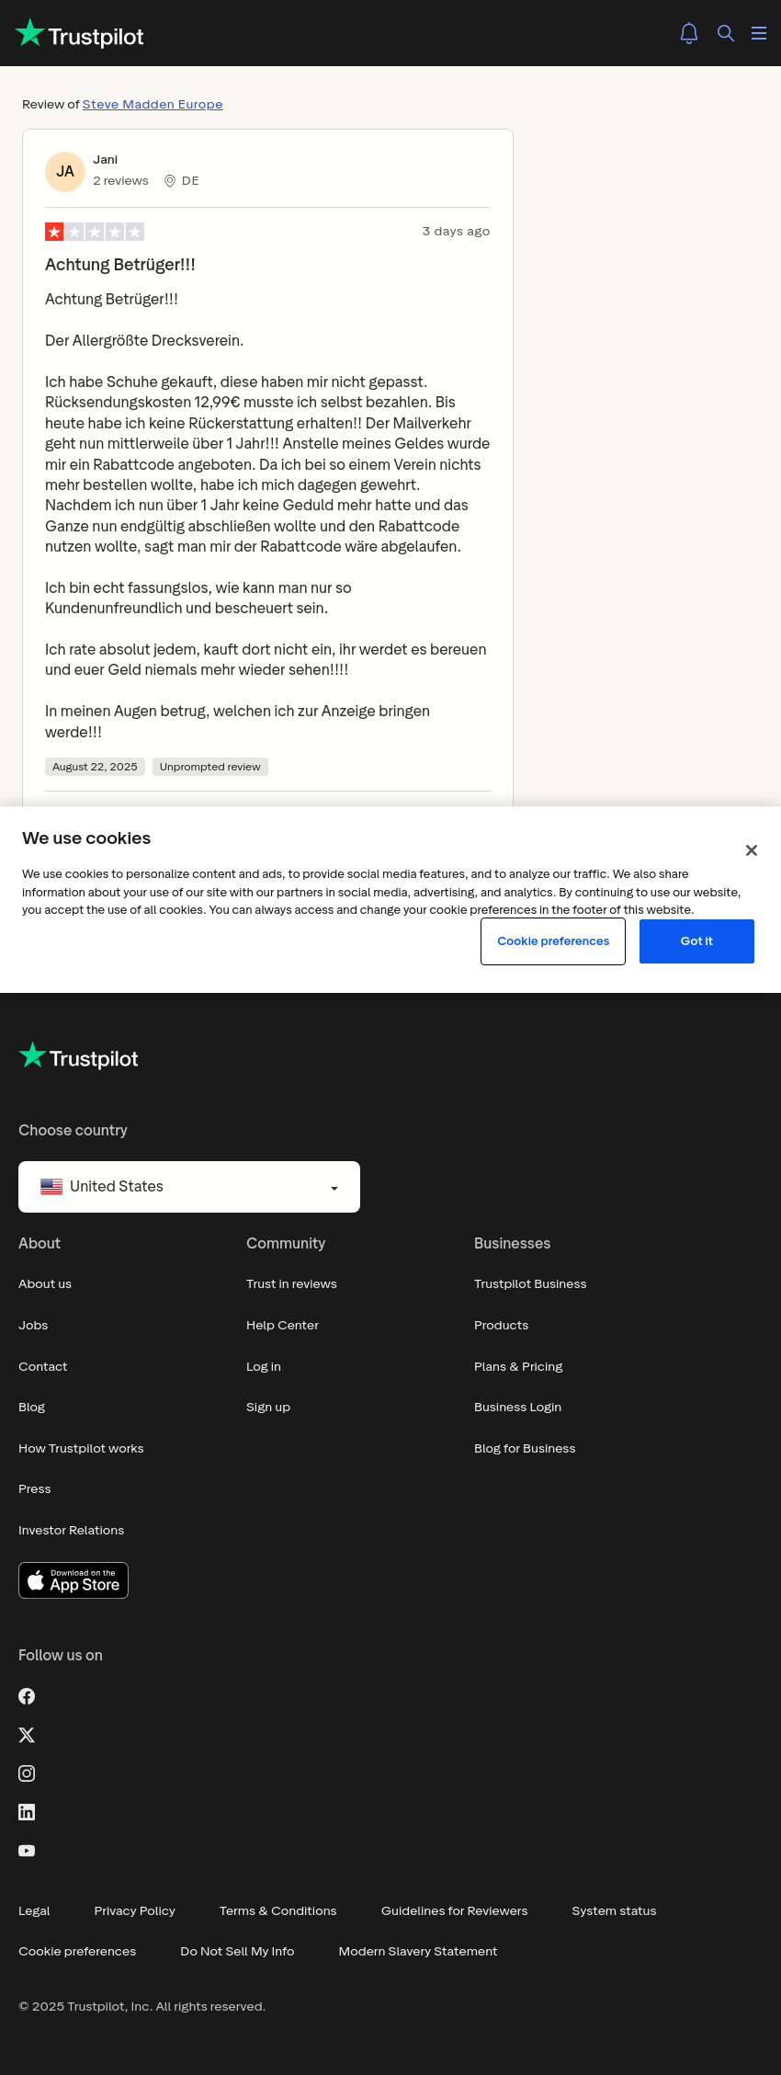The height and width of the screenshot is (2075, 781).
Task: Click Cookie preferences button in banner
Action: 553,941
